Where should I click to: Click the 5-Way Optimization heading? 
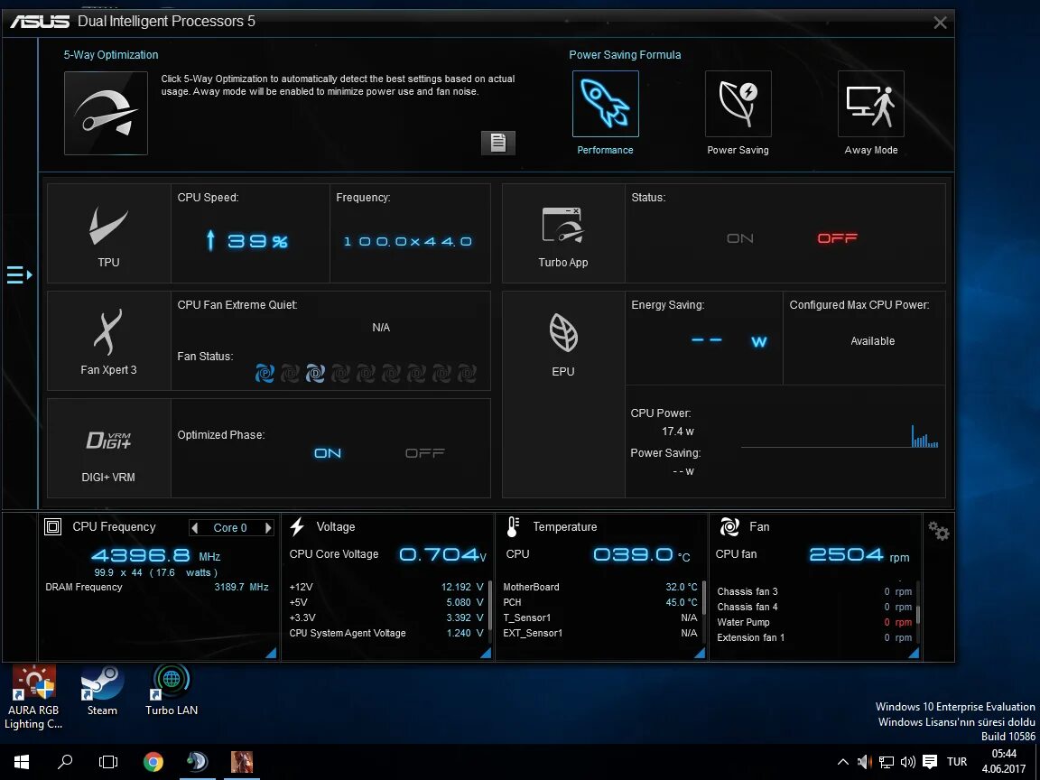(x=111, y=55)
